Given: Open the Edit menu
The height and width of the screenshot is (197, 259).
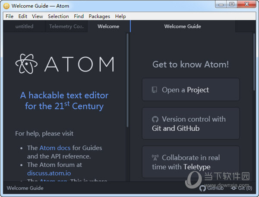Looking at the screenshot, I should tap(22, 16).
